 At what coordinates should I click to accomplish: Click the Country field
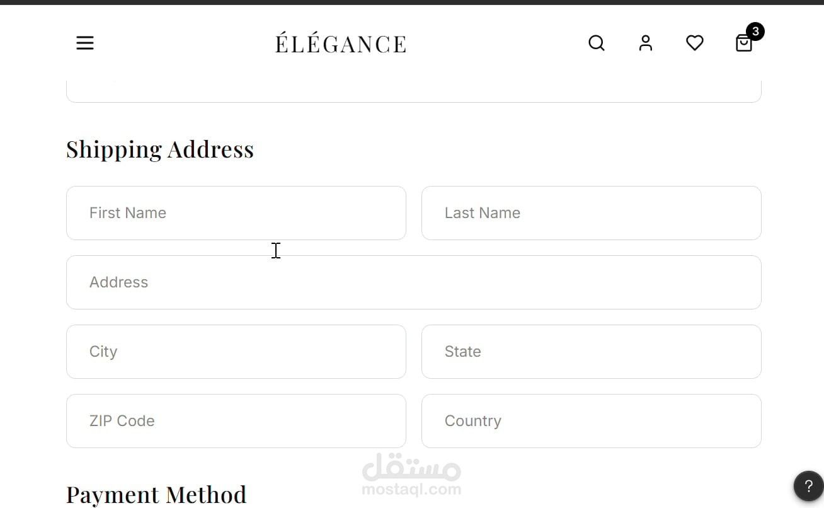click(591, 421)
